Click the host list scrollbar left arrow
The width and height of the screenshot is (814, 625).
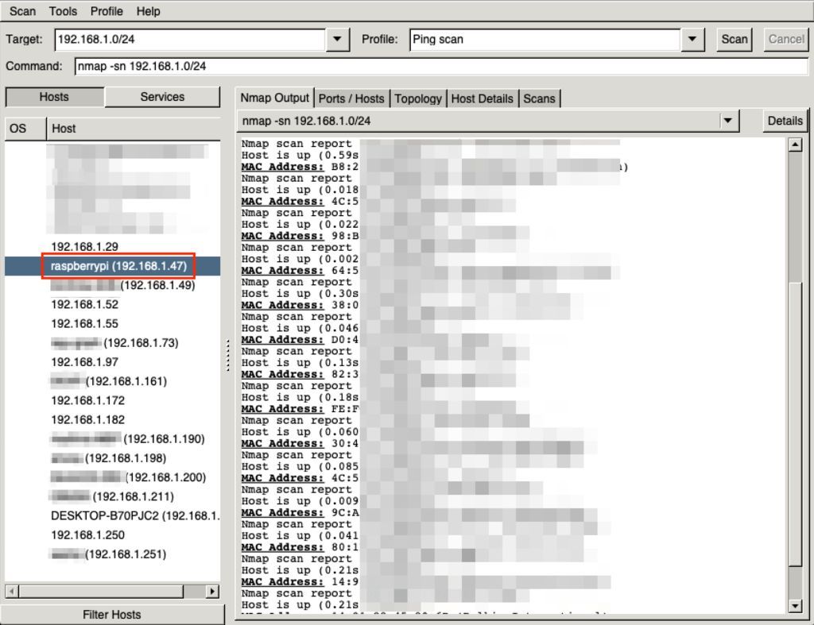(x=12, y=592)
